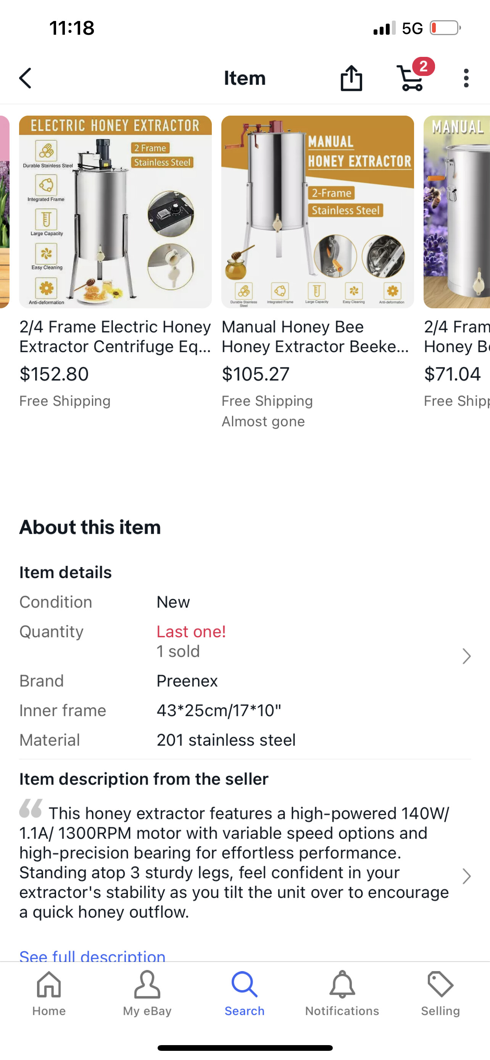Image resolution: width=490 pixels, height=1060 pixels.
Task: Tap the back arrow icon
Action: (x=26, y=78)
